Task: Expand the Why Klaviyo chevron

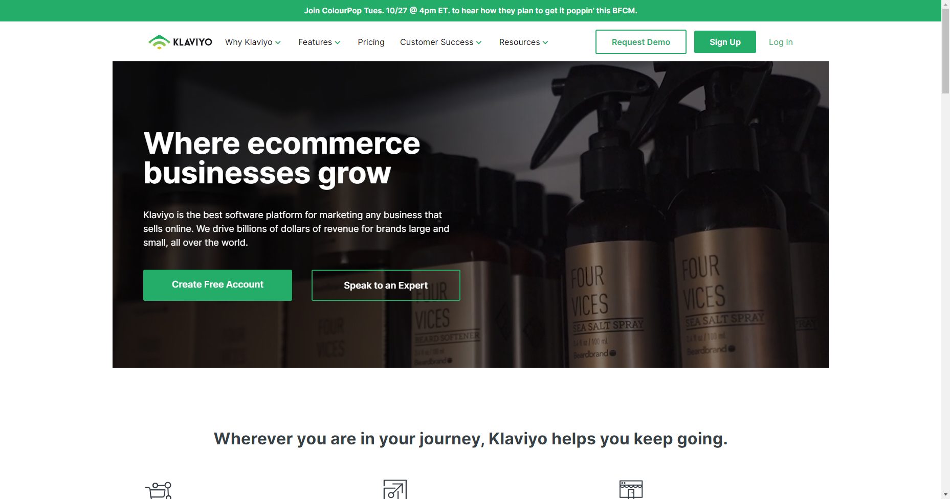Action: (x=278, y=42)
